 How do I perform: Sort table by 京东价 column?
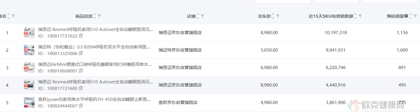tap(273, 16)
